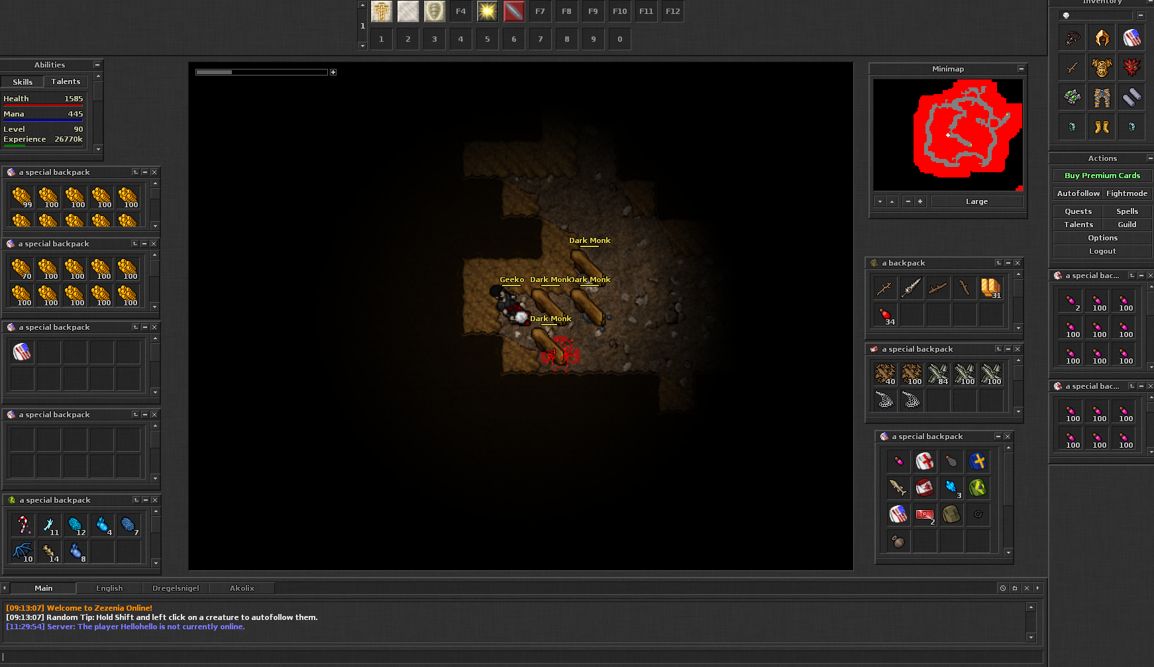Click the Logout button
Image resolution: width=1154 pixels, height=667 pixels.
point(1102,251)
